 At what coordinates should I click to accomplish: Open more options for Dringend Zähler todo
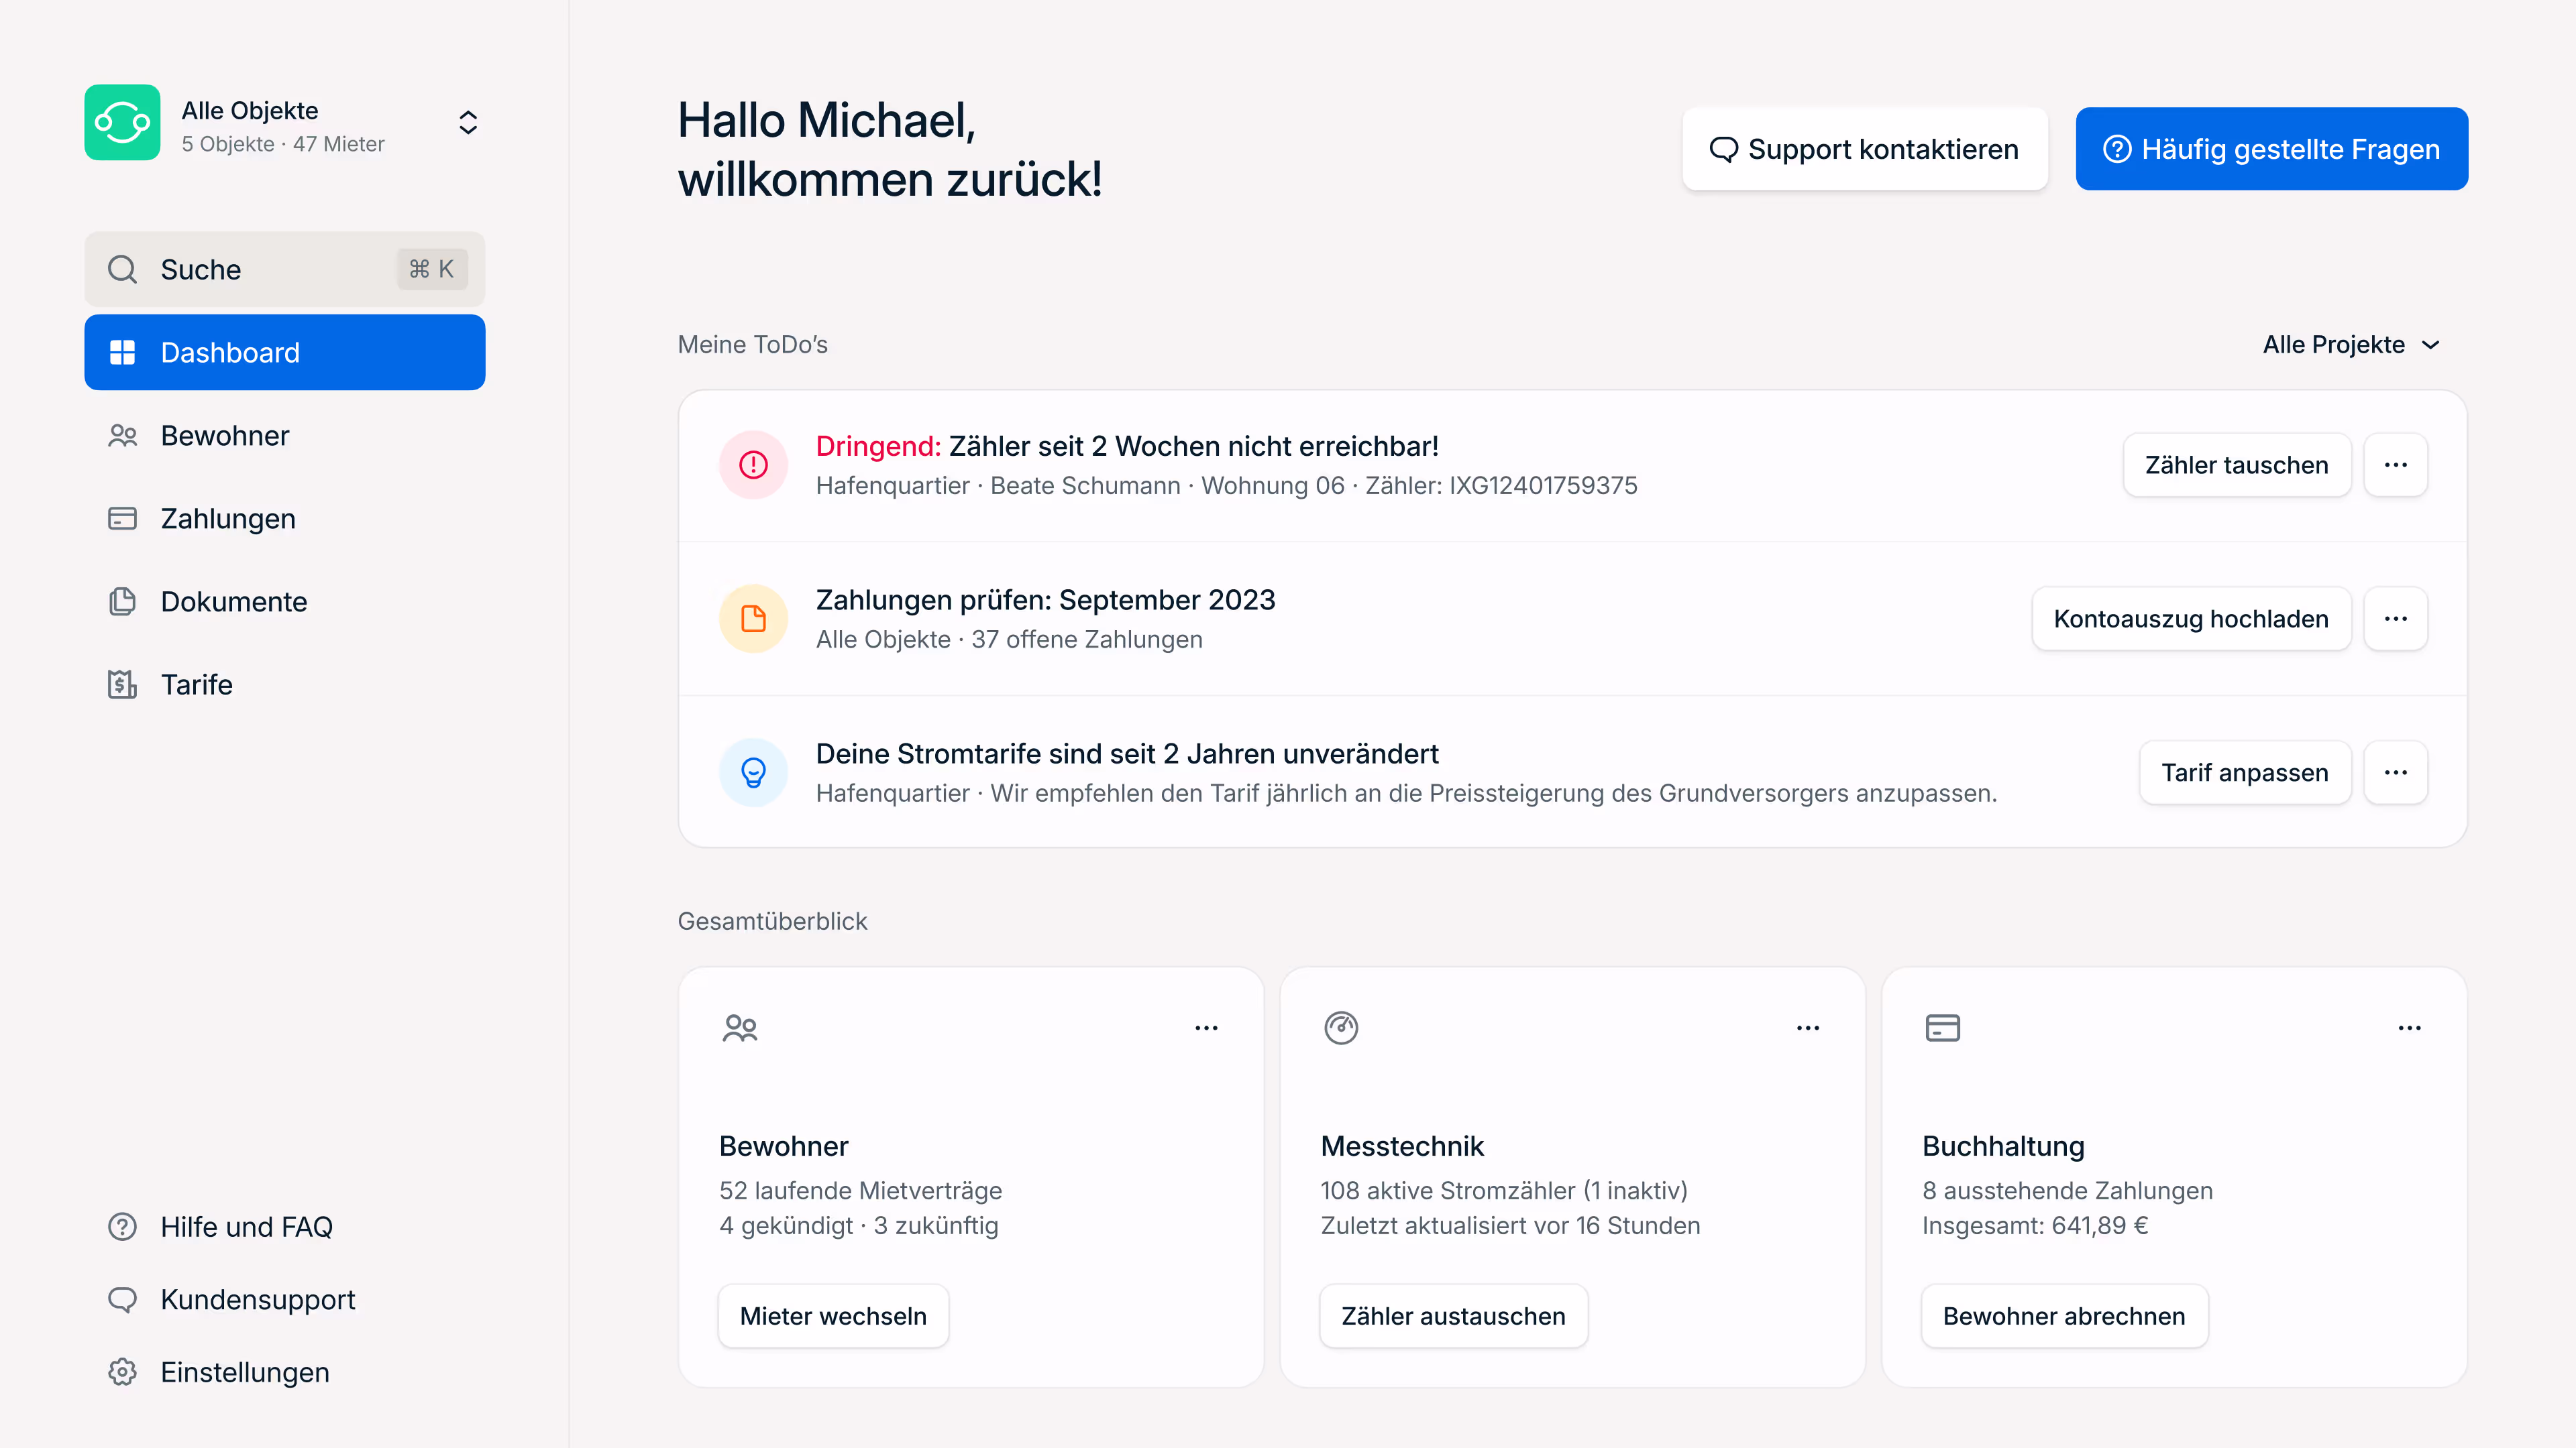[2395, 465]
